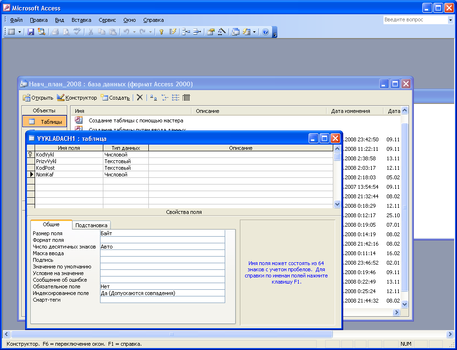Open Microsoft Access Help icon
Image resolution: width=457 pixels, height=350 pixels.
(x=265, y=32)
